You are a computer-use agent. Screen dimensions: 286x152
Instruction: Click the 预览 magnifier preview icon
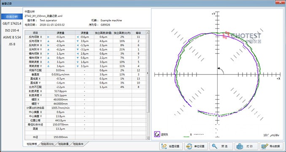(x=214, y=146)
